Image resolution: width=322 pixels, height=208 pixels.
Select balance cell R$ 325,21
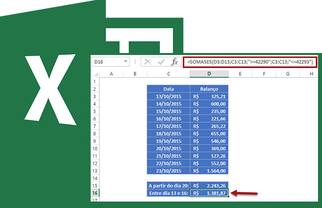point(209,96)
